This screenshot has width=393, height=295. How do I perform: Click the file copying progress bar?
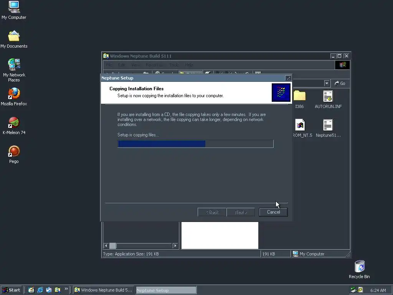tap(195, 144)
